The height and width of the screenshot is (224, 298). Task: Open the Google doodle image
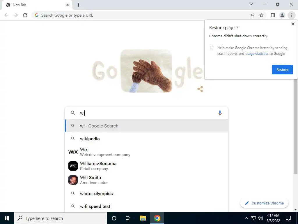[x=147, y=71]
